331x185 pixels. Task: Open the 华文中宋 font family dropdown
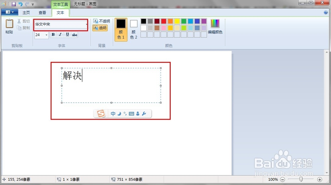tap(86, 24)
